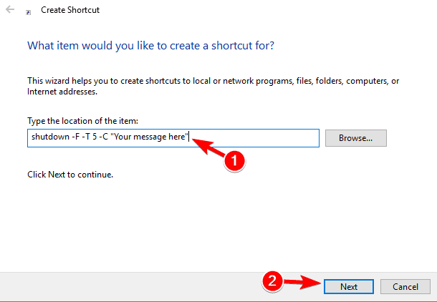The image size is (437, 302).
Task: Click the "Click Next to continue." text
Action: (x=70, y=175)
